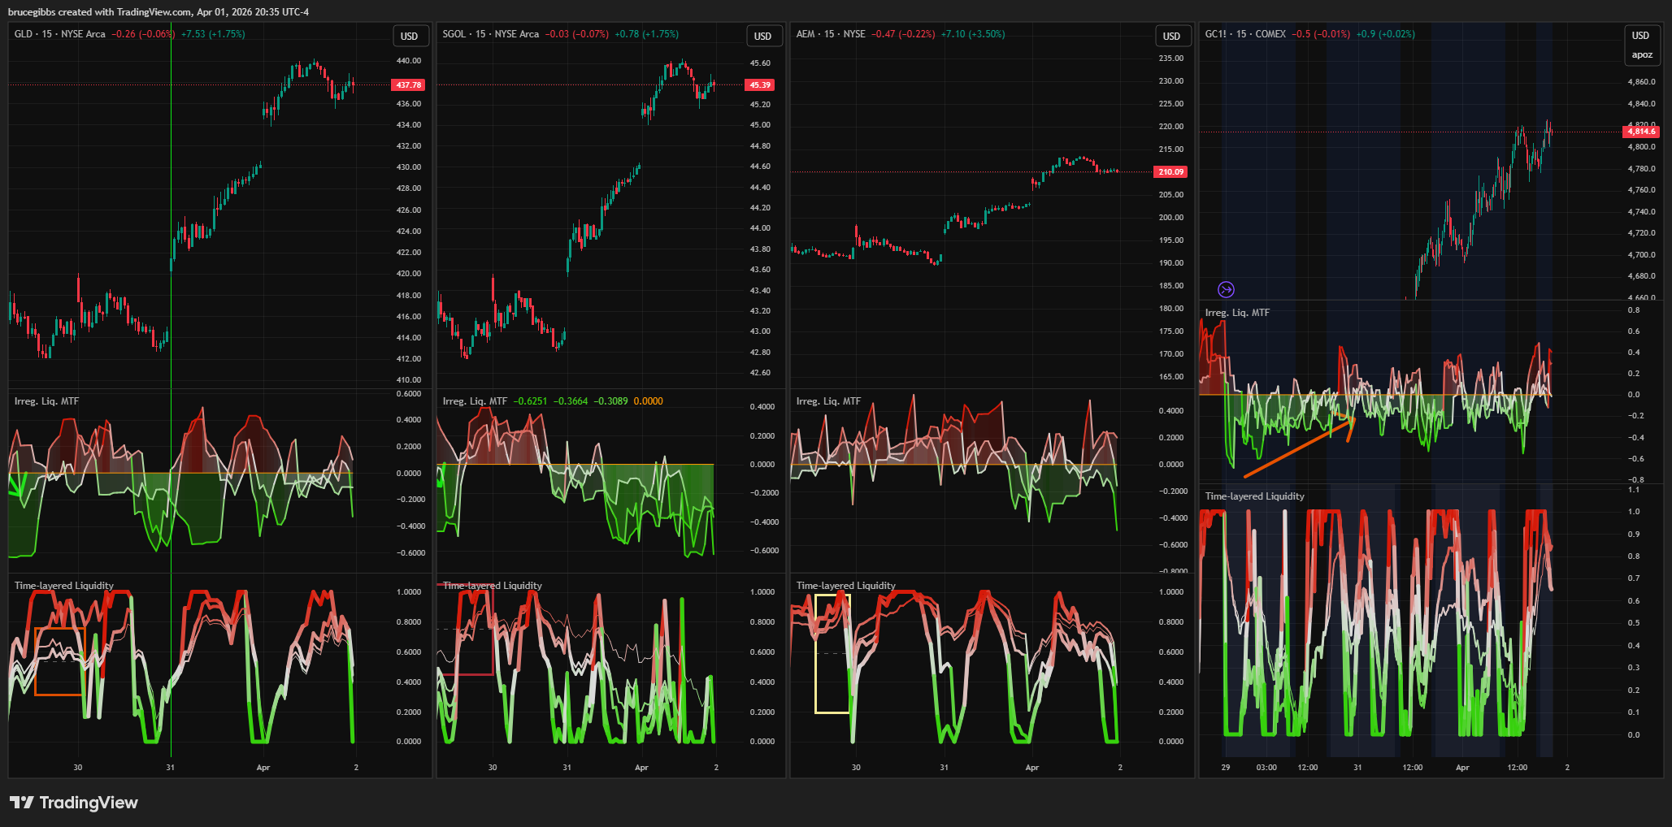The image size is (1672, 827).
Task: Click the GC1! symbol title in fourth chart
Action: (1216, 34)
